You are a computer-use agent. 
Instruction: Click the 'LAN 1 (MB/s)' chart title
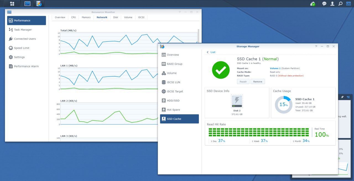coord(69,66)
